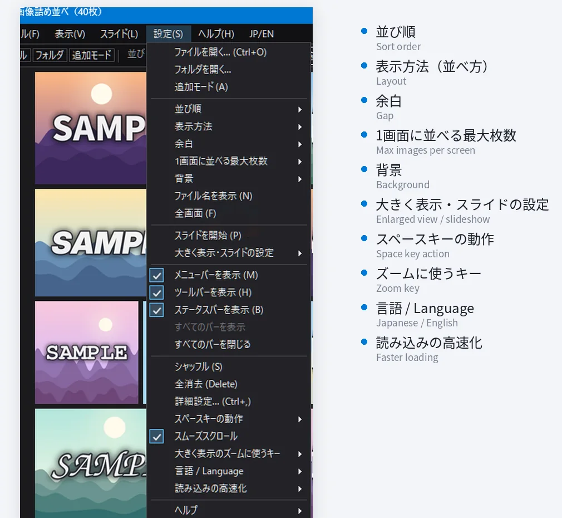
Task: Uncheck メニューバーを表示 (M)
Action: 229,275
